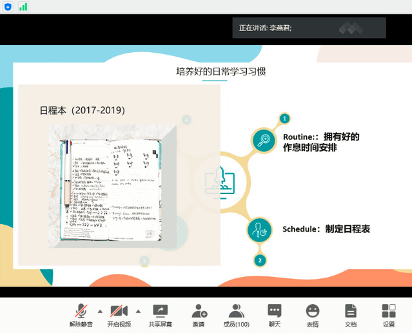Open the documents (文档) panel
Screen dimensions: 412x333
tap(350, 314)
